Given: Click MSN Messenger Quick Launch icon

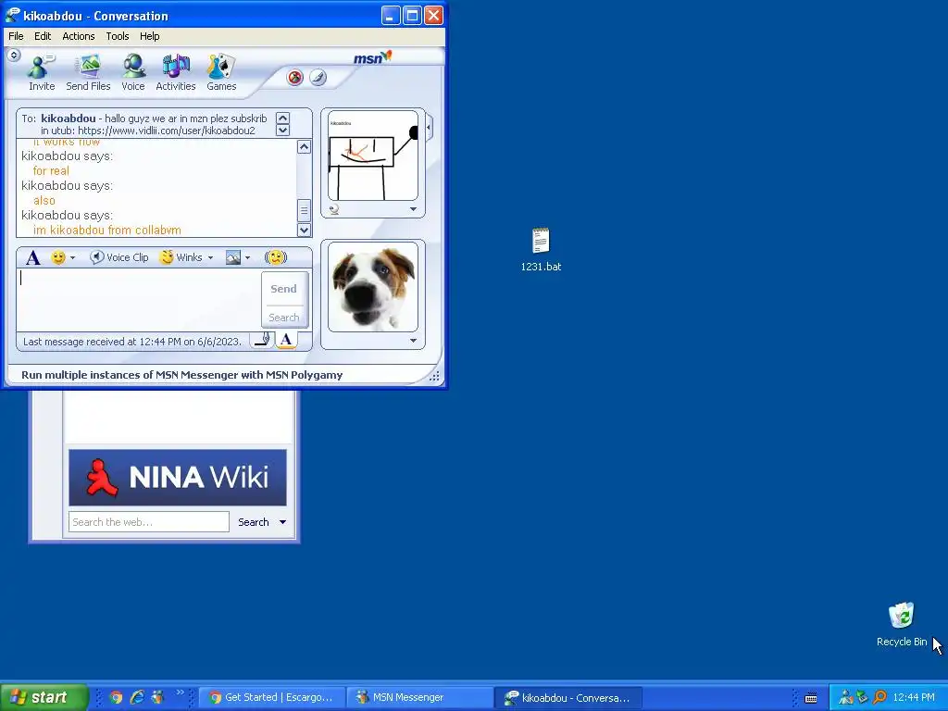Looking at the screenshot, I should coord(157,697).
